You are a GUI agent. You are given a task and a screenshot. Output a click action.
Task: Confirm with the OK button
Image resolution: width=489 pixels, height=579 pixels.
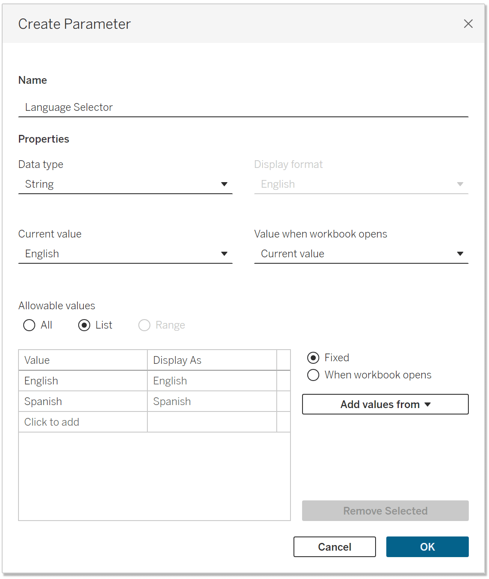coord(428,547)
